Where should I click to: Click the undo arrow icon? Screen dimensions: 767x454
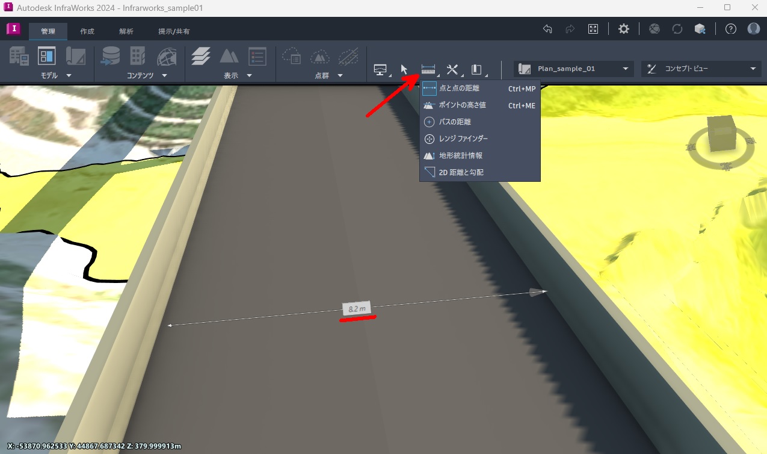(x=546, y=28)
